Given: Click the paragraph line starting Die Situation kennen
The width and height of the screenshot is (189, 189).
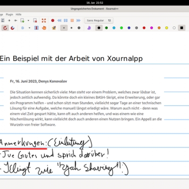Looking at the screenshot, I should 83,92.
